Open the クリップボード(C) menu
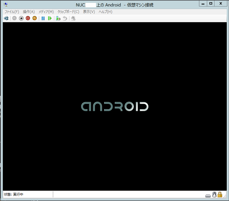Screen dimensions: 229x201 tap(68, 12)
